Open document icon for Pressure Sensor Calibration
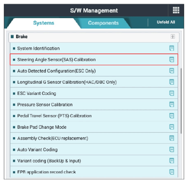Viewport: 188px width, 183px height. [172, 105]
